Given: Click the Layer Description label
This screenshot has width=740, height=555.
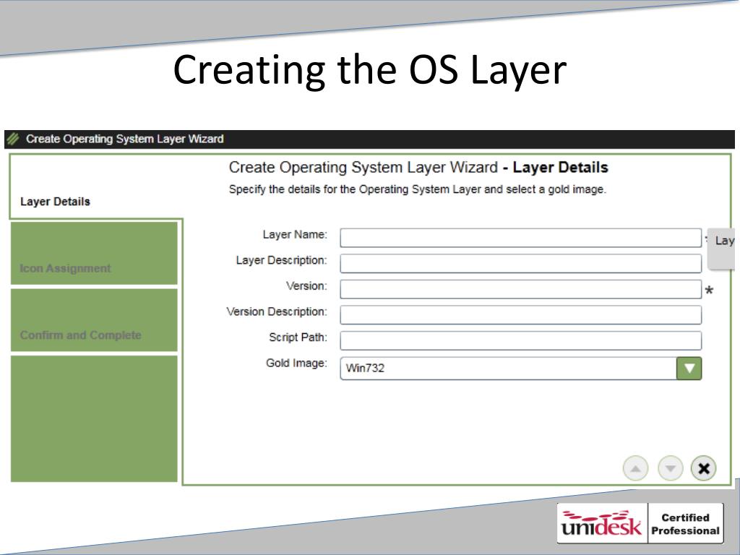Looking at the screenshot, I should 281,260.
